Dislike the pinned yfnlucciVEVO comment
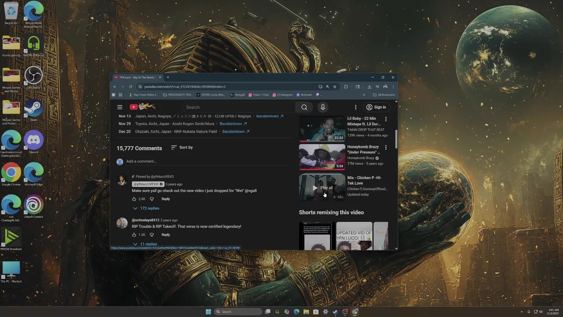Screen dimensions: 563x317 pyautogui.click(x=152, y=199)
